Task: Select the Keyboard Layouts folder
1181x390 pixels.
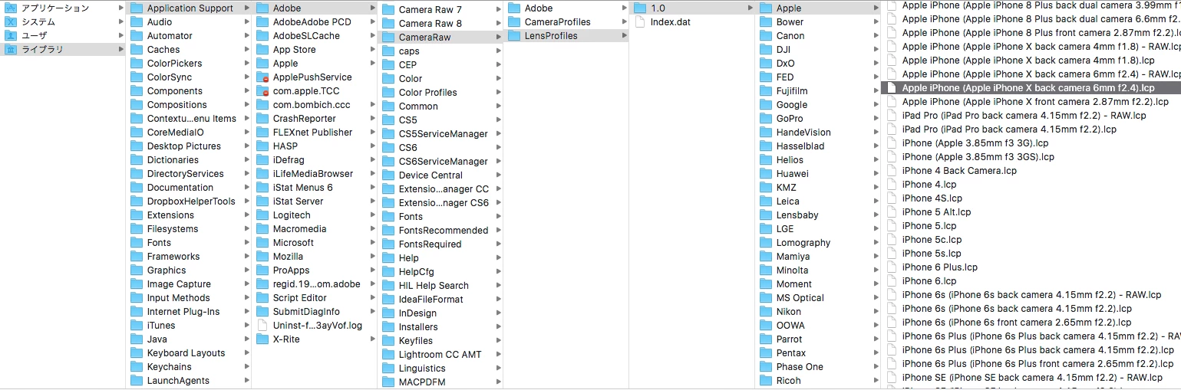Action: click(189, 352)
